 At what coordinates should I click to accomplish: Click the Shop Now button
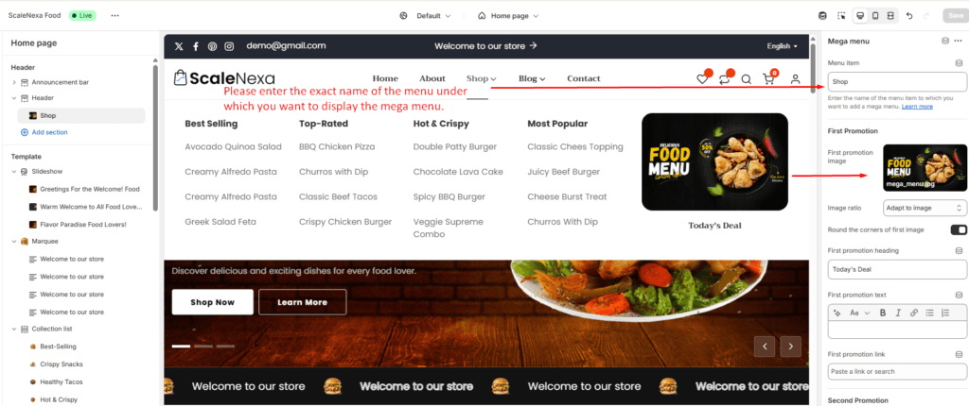(213, 302)
